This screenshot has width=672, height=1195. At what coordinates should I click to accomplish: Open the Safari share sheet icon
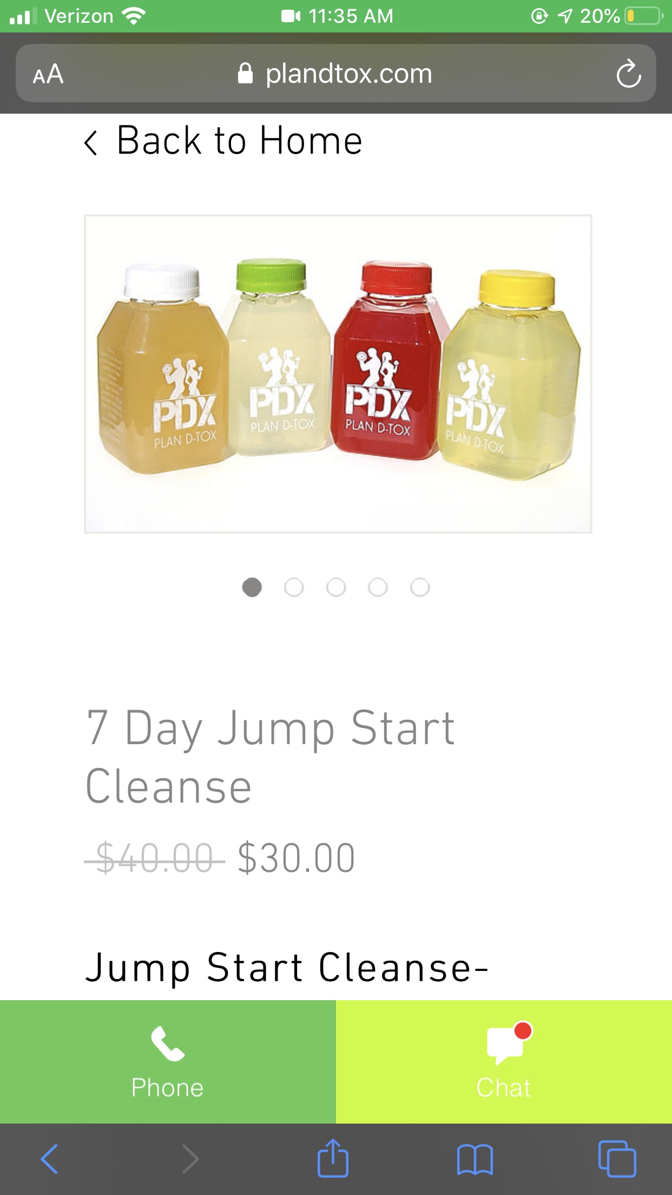(x=333, y=1158)
